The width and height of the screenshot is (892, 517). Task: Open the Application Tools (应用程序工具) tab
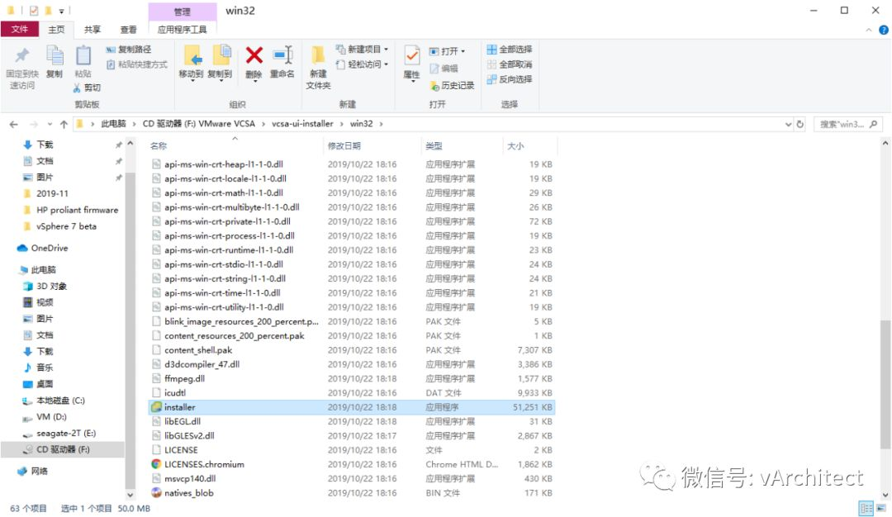[x=182, y=30]
